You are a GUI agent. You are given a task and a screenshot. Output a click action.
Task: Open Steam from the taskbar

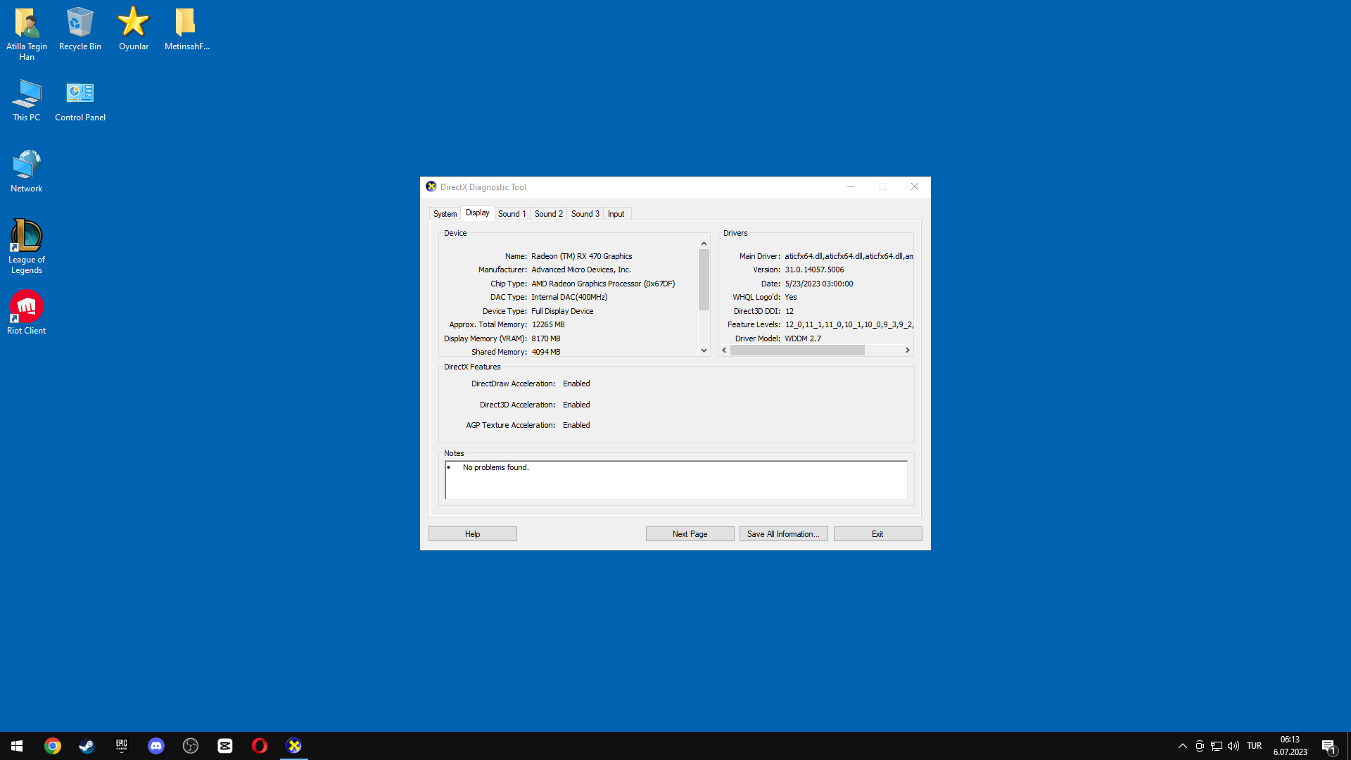pyautogui.click(x=87, y=746)
